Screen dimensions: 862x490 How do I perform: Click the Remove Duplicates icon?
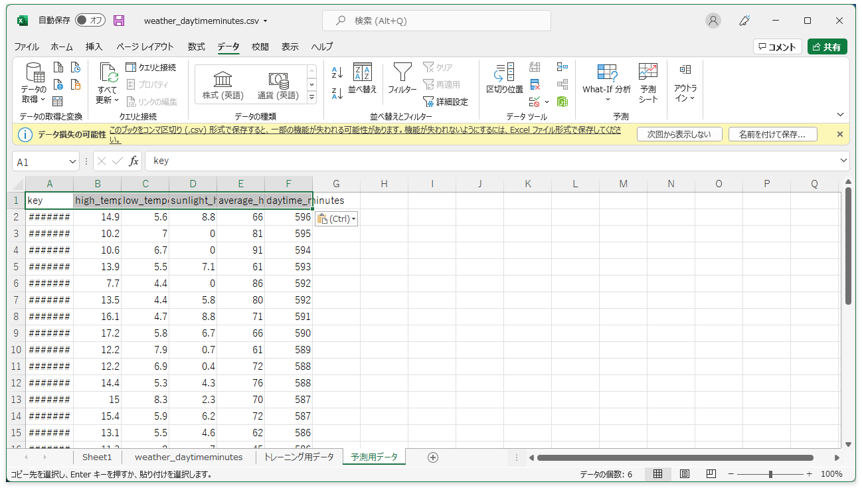pos(535,84)
